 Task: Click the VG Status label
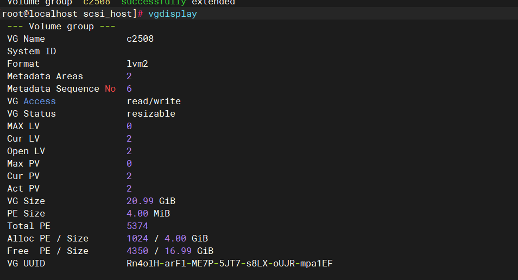(31, 114)
